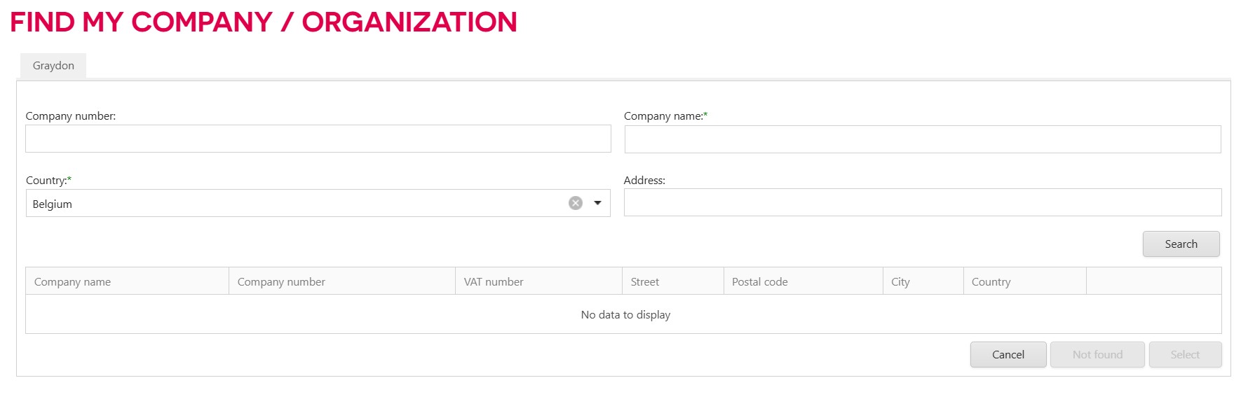Screen dimensions: 1241x420
Task: Clear the Belgium country selection
Action: click(x=575, y=203)
